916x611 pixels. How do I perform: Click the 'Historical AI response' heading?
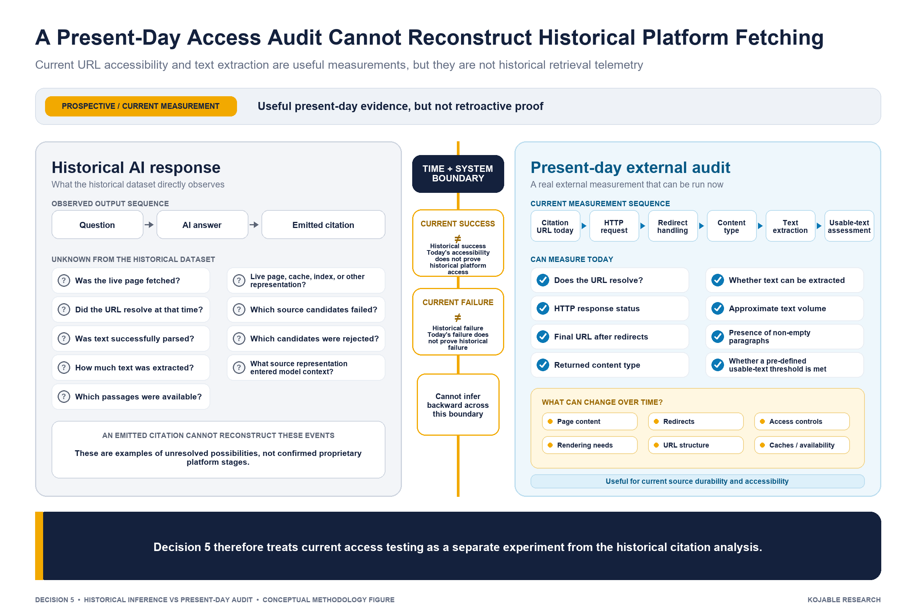[x=136, y=168]
